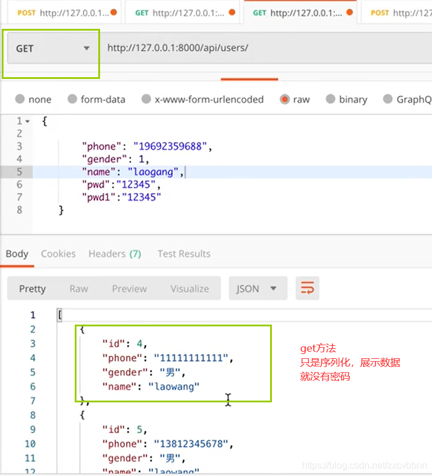Open the GET method dropdown
Image resolution: width=432 pixels, height=476 pixels.
[x=53, y=48]
